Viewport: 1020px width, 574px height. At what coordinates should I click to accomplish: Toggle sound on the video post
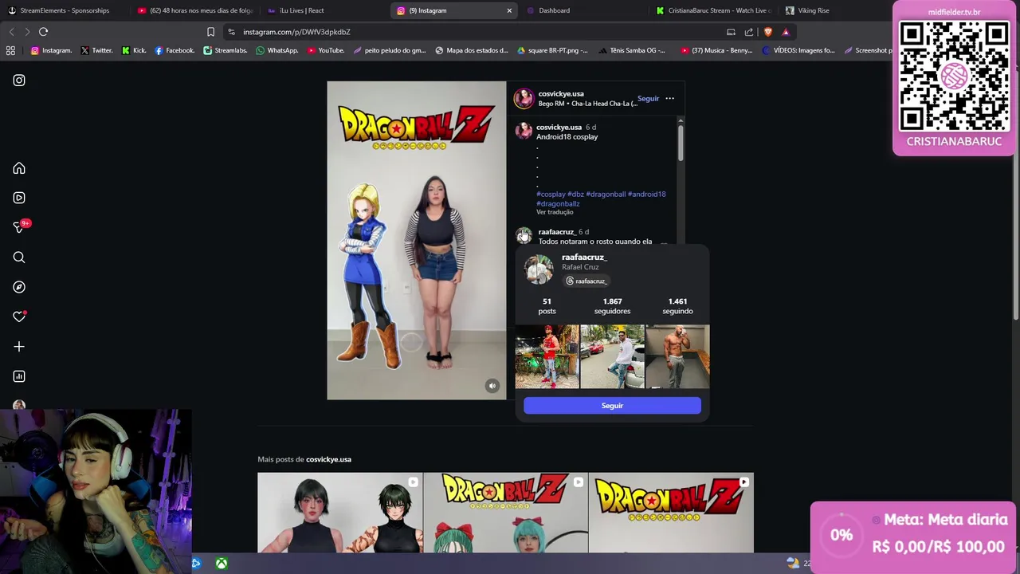492,386
